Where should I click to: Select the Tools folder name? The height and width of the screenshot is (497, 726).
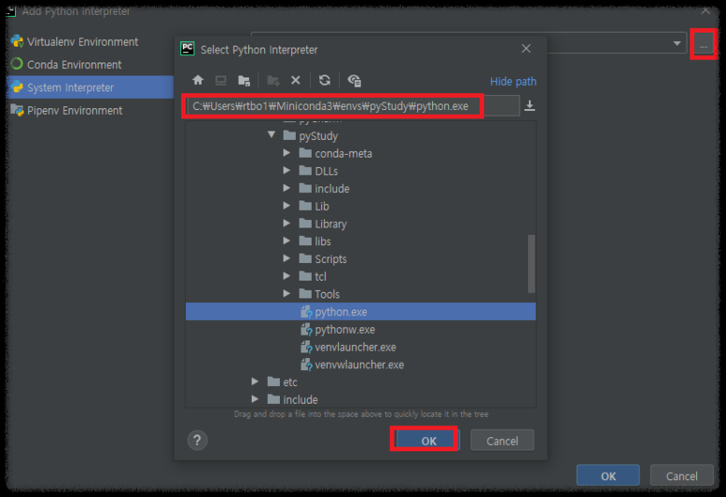(x=327, y=294)
